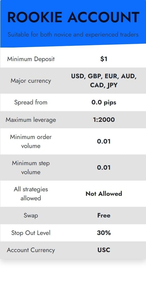146x285 pixels.
Task: Click the 0.01 minimum step volume value
Action: (104, 167)
